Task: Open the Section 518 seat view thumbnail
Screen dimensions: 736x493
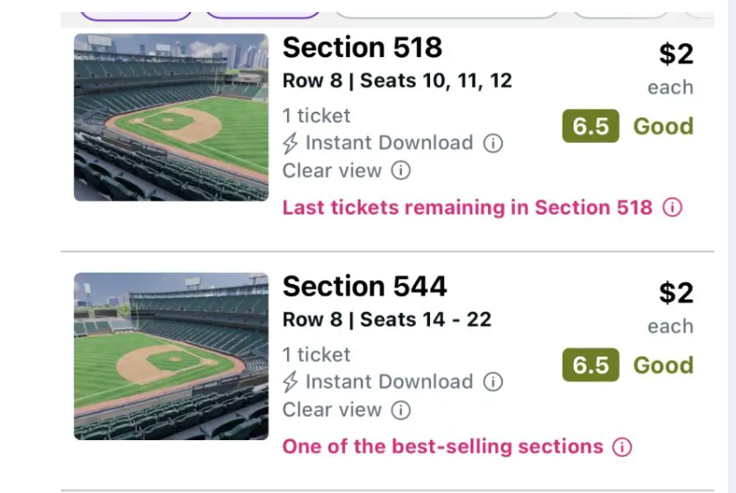Action: click(171, 117)
